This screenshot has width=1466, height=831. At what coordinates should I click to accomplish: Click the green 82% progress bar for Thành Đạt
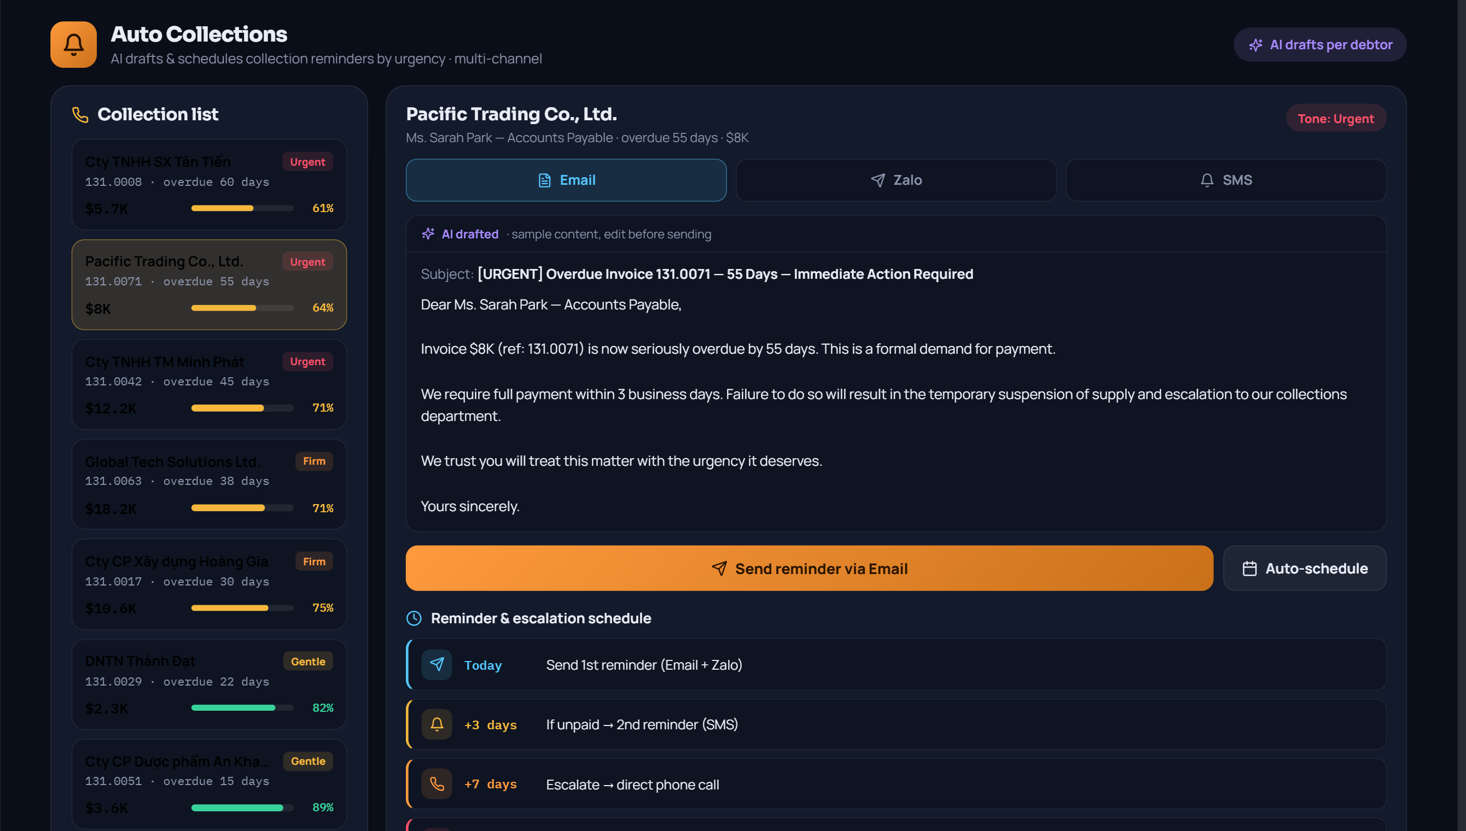[x=242, y=709]
